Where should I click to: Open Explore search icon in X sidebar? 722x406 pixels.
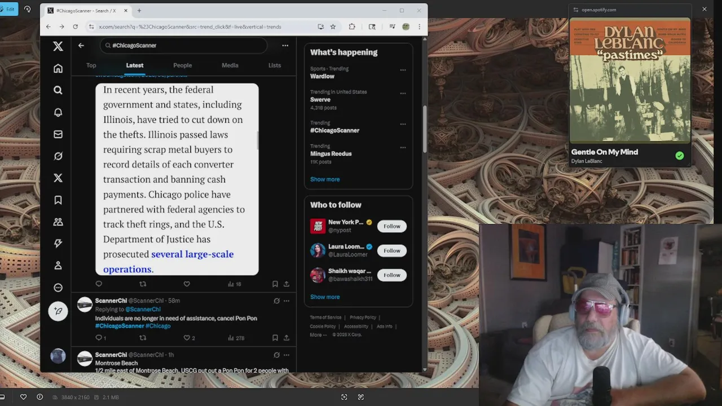point(58,90)
